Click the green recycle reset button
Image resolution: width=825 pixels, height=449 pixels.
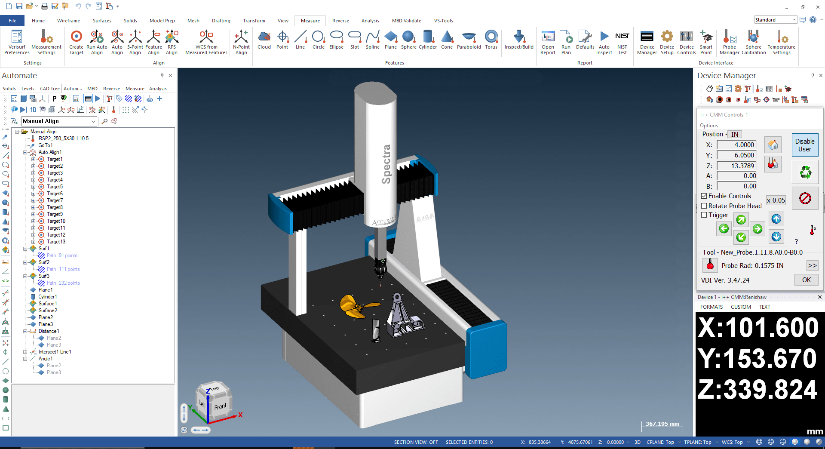tap(805, 173)
